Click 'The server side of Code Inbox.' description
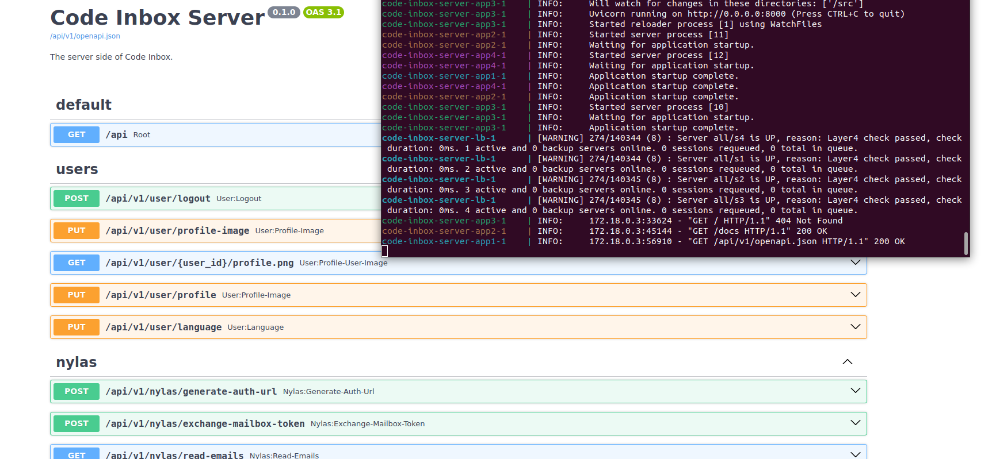This screenshot has width=996, height=459. 111,57
